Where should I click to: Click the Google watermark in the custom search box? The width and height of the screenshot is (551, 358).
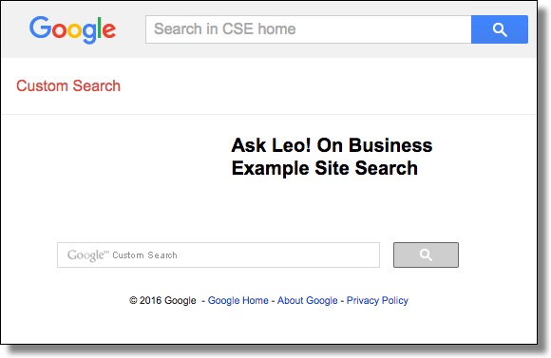pyautogui.click(x=88, y=255)
